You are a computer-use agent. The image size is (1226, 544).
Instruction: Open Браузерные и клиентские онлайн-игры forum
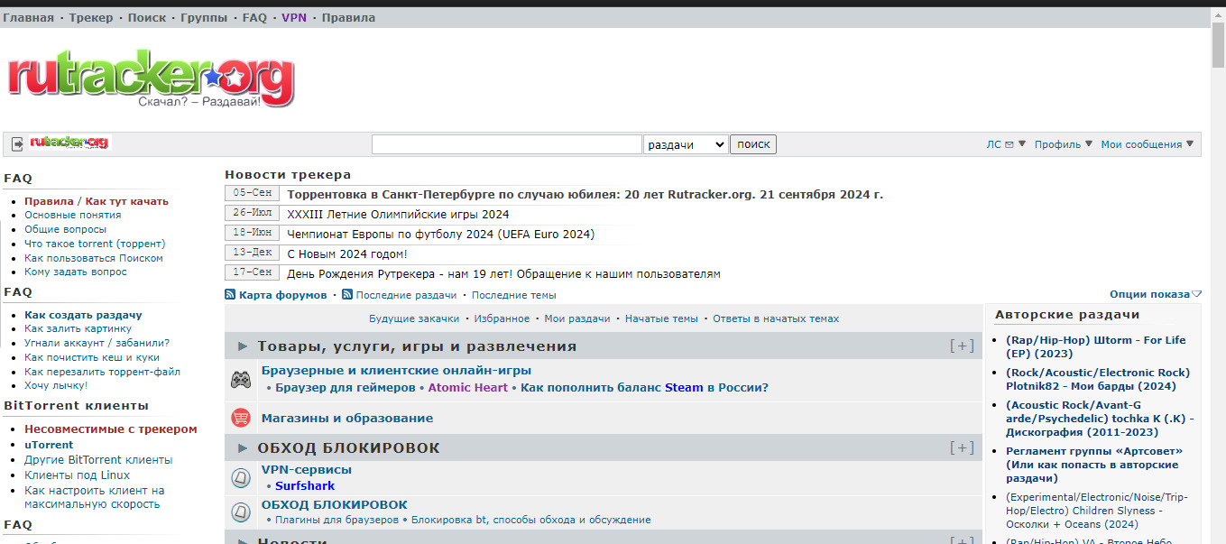(396, 371)
